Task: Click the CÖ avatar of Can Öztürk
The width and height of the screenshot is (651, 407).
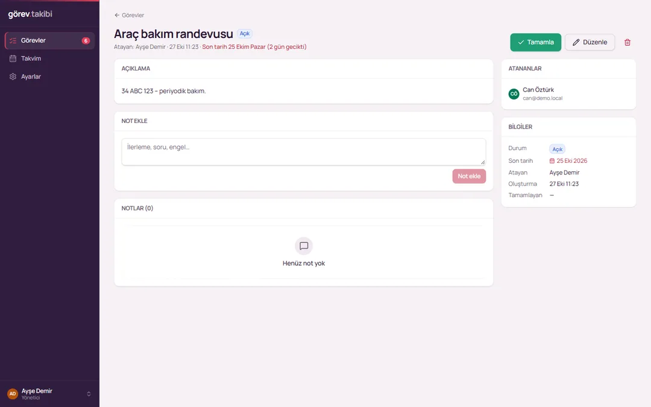Action: tap(514, 94)
